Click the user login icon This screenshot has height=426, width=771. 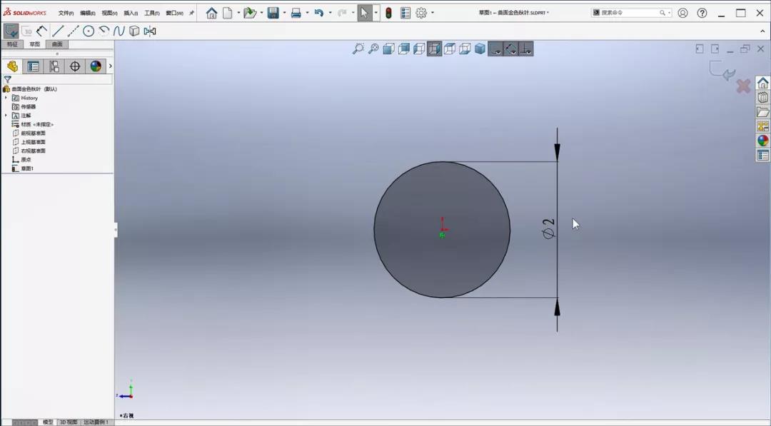[683, 13]
